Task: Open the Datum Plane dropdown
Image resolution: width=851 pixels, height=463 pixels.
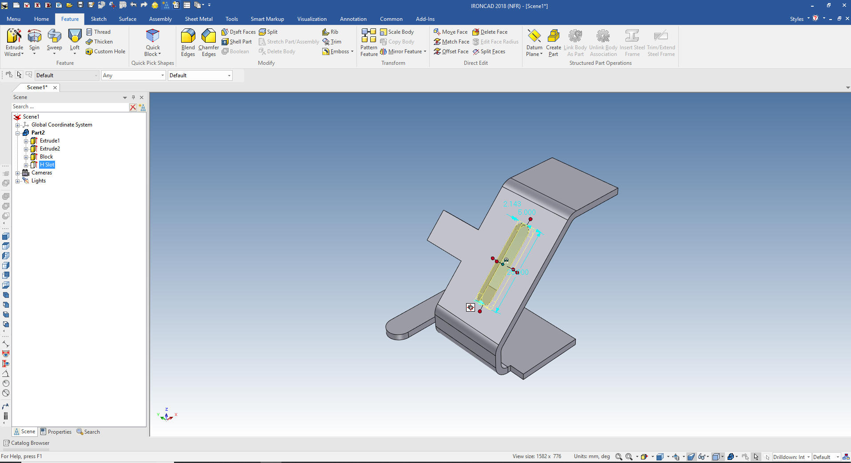Action: (x=534, y=54)
